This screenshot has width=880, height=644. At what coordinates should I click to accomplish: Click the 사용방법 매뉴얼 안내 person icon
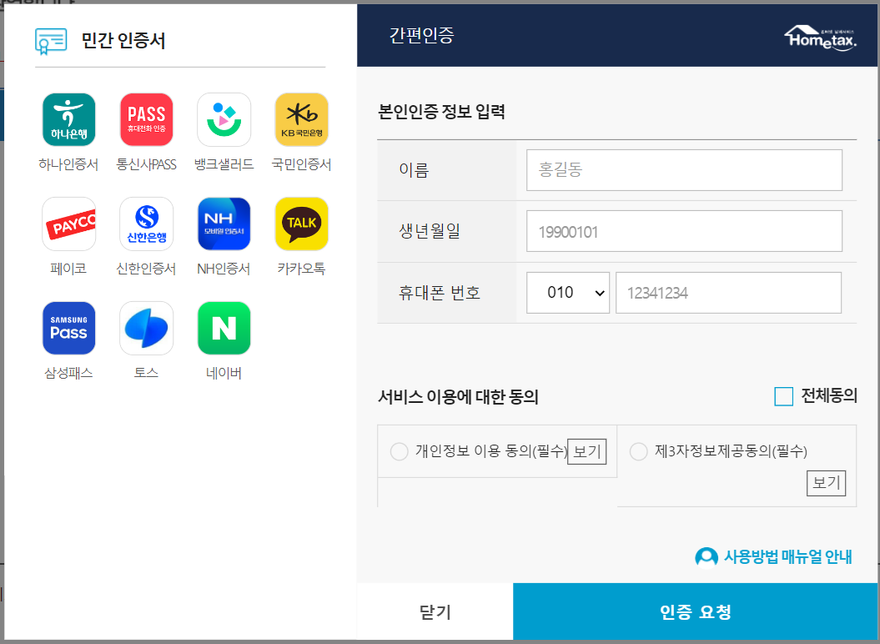[707, 557]
